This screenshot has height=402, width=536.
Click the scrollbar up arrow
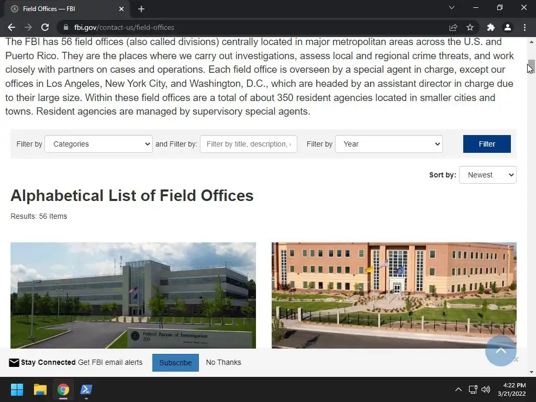coord(531,42)
